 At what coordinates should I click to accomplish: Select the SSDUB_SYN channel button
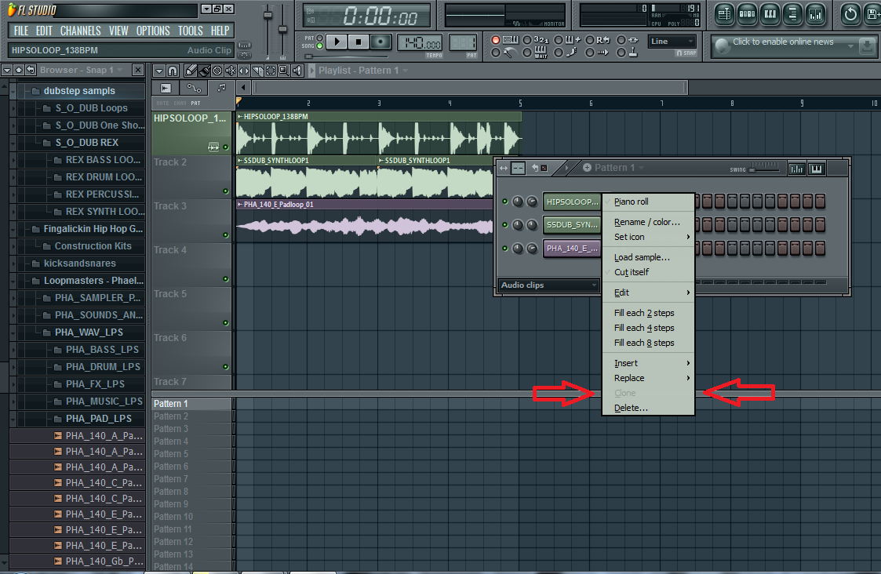tap(571, 224)
